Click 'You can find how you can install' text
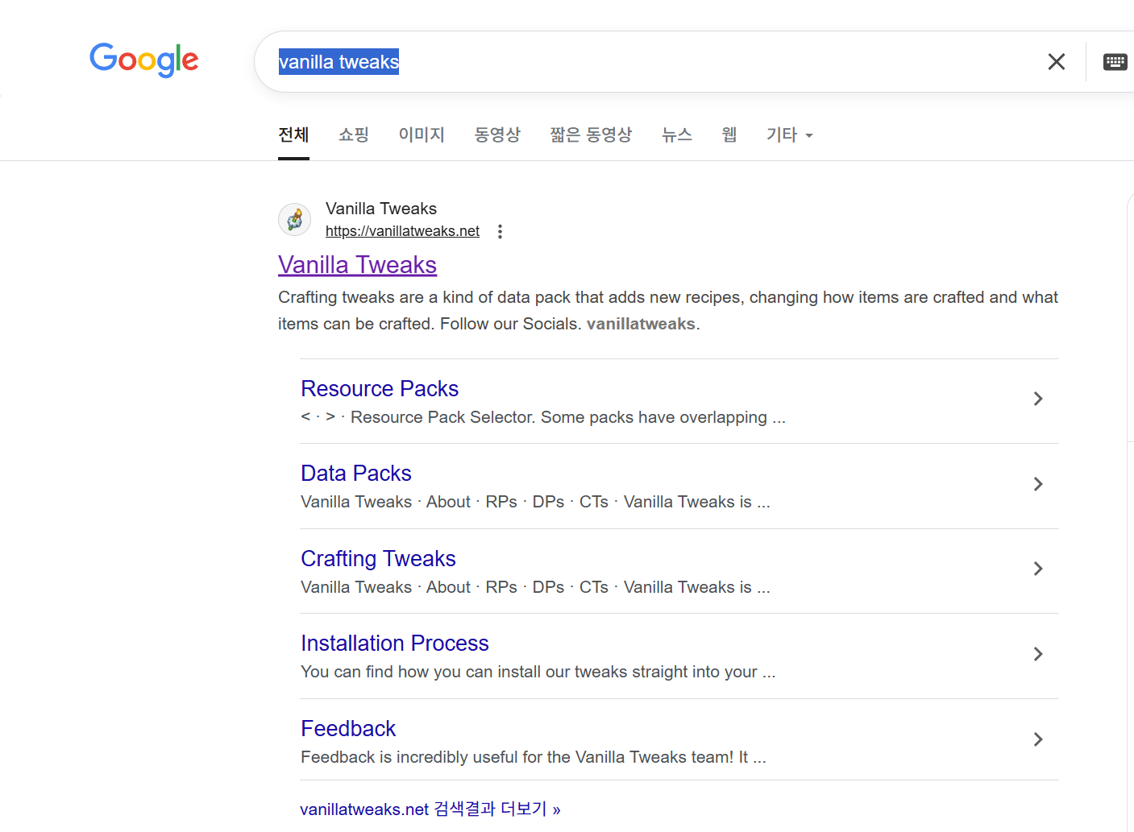 (538, 672)
